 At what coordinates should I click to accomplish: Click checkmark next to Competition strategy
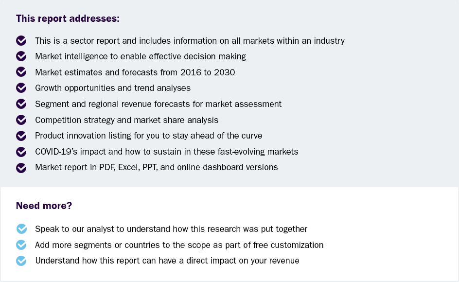point(21,120)
